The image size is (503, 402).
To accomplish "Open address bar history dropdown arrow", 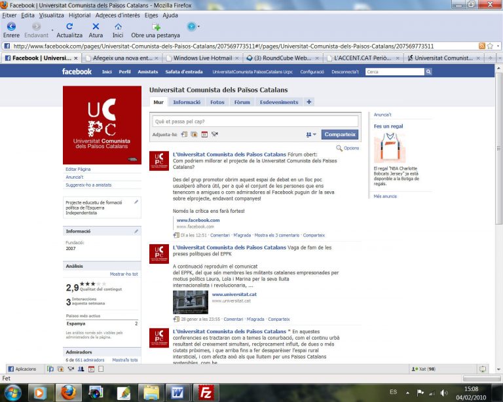I will coord(498,46).
